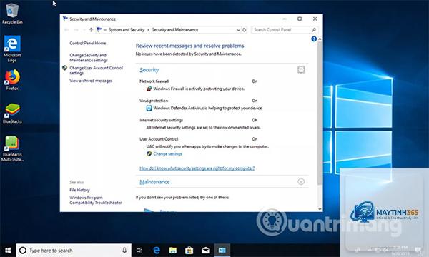This screenshot has height=257, width=429.
Task: Click the Back arrow in navigation bar
Action: coord(66,30)
